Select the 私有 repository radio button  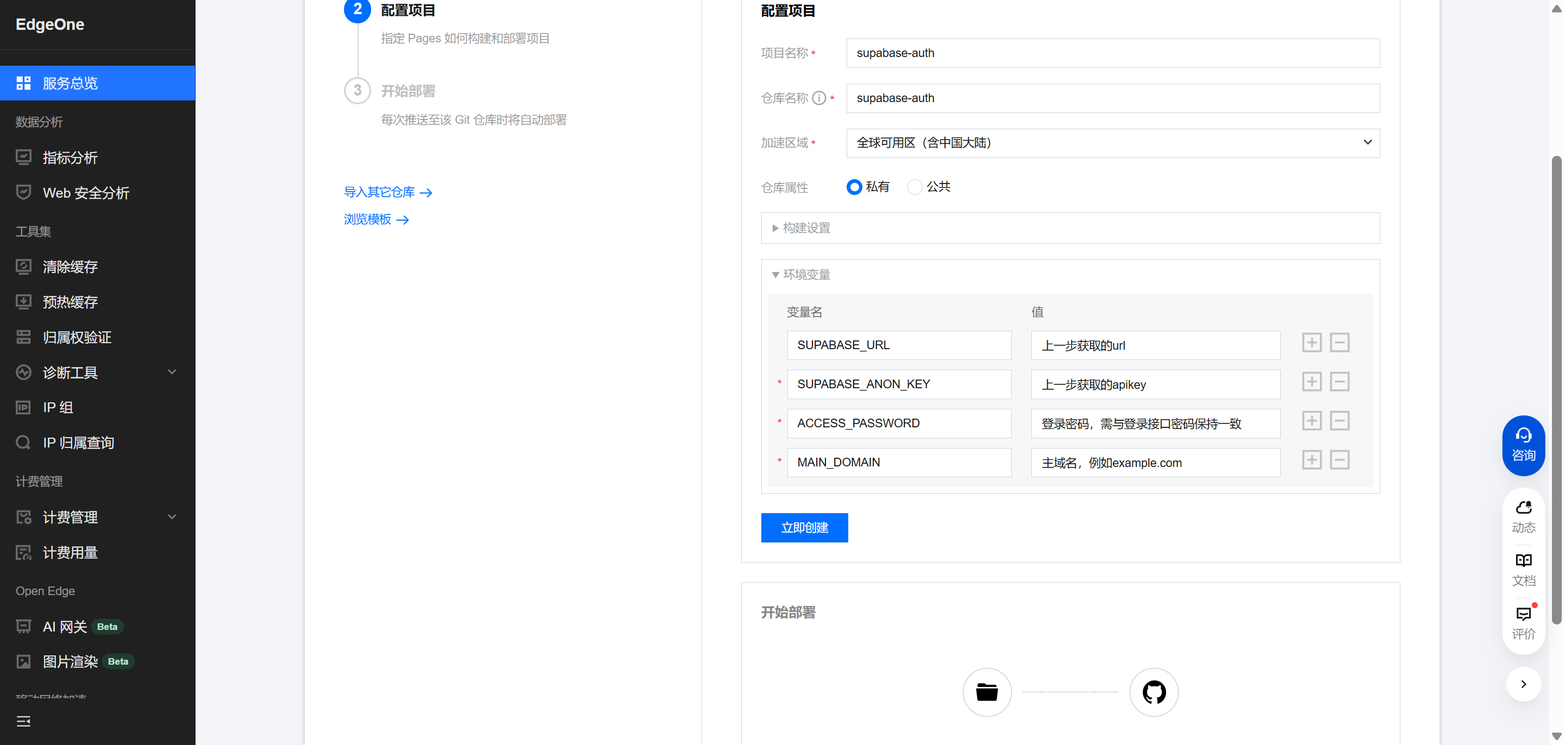(x=854, y=187)
